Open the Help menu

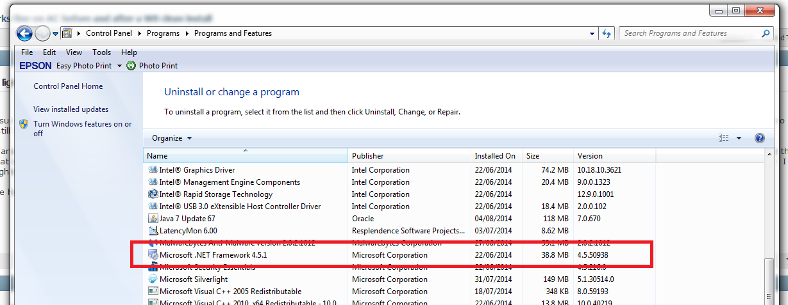click(129, 52)
